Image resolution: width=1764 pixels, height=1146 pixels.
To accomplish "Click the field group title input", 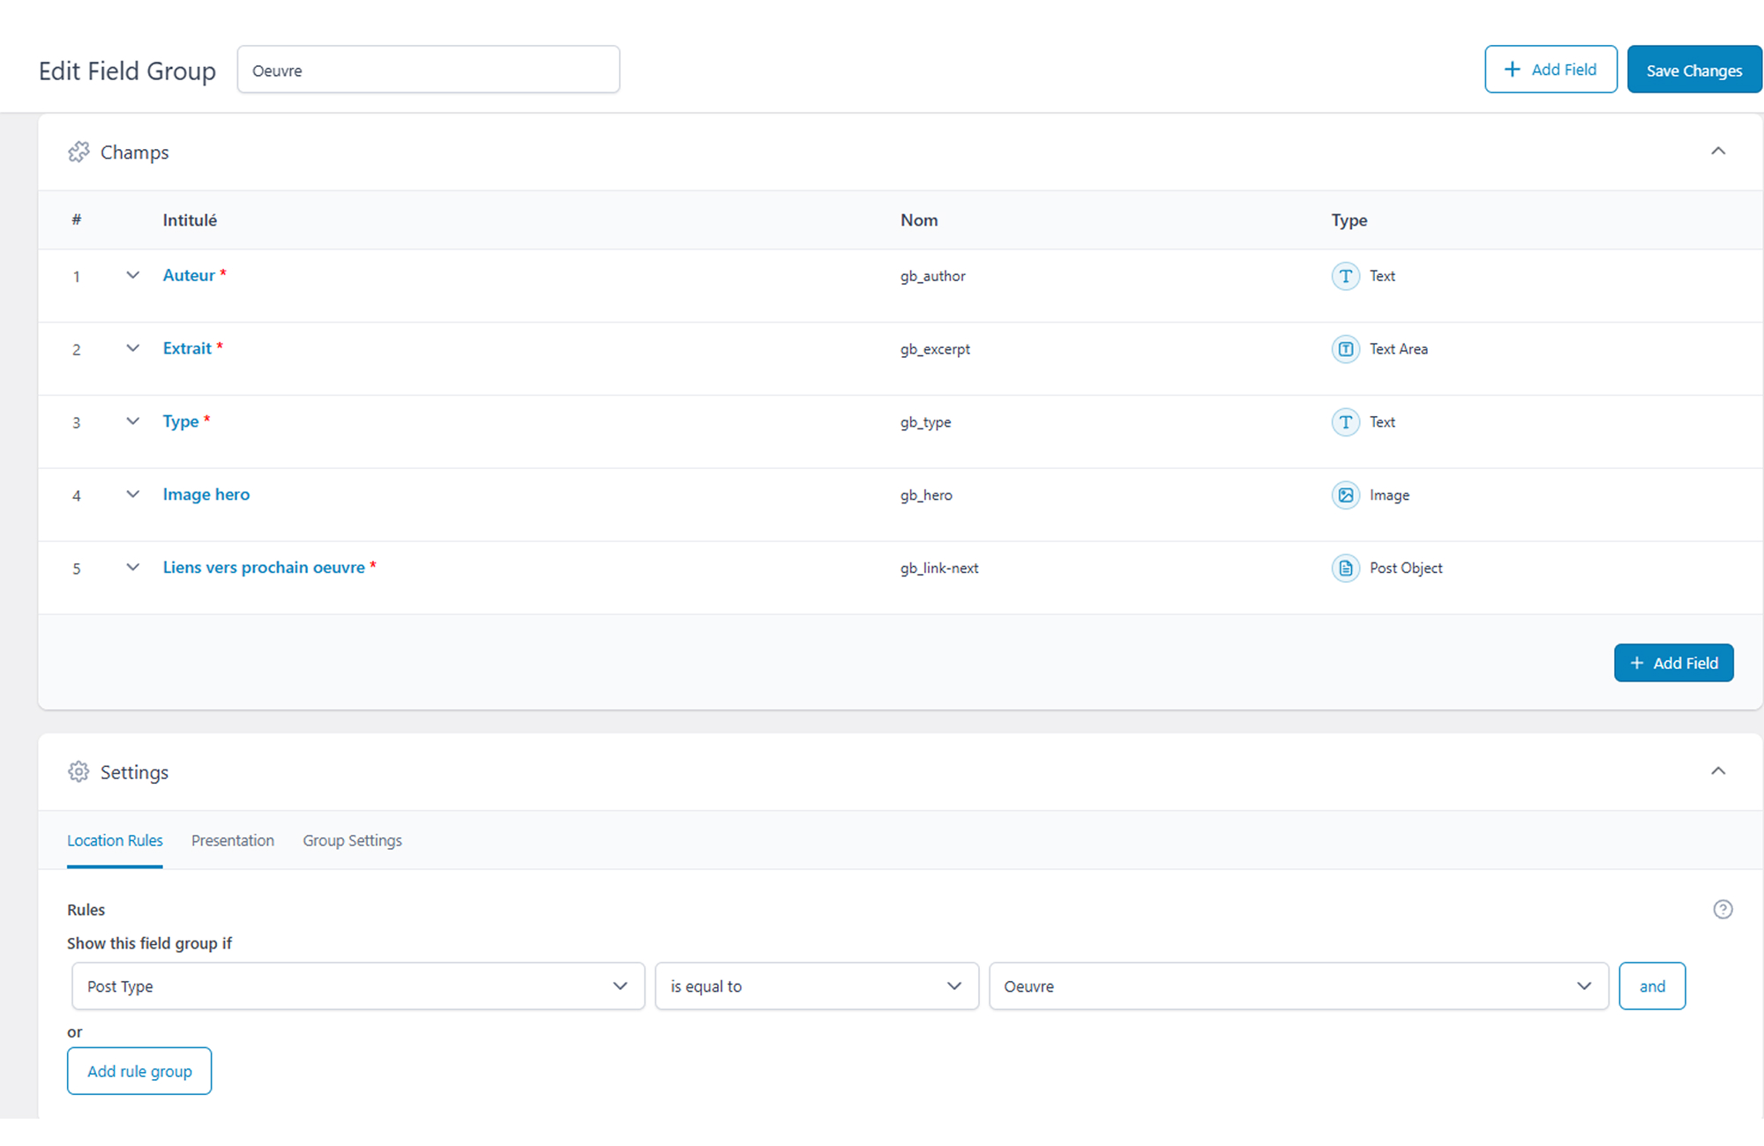I will click(x=428, y=71).
